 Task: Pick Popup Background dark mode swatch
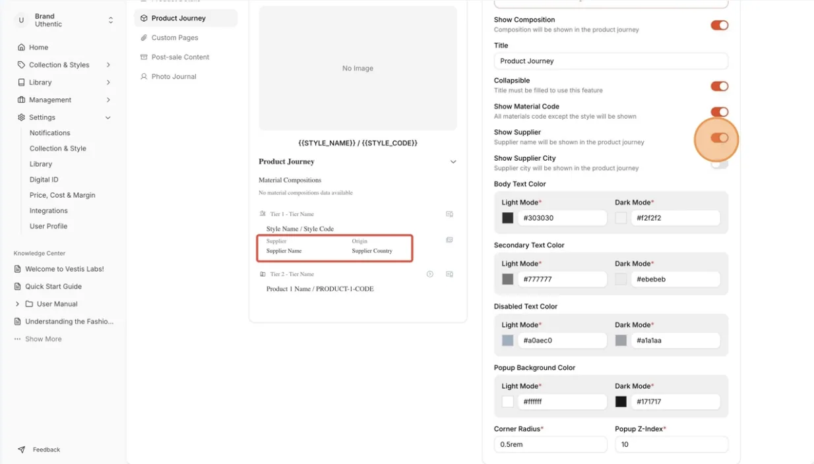point(621,401)
